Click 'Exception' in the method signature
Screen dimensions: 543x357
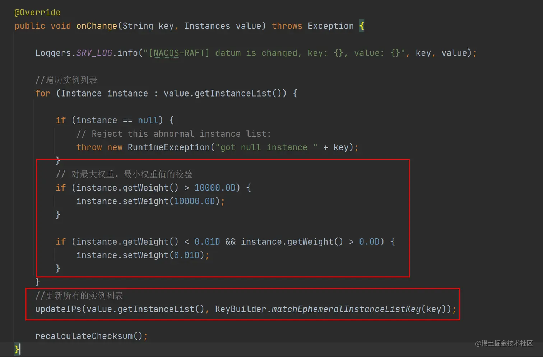(x=331, y=26)
